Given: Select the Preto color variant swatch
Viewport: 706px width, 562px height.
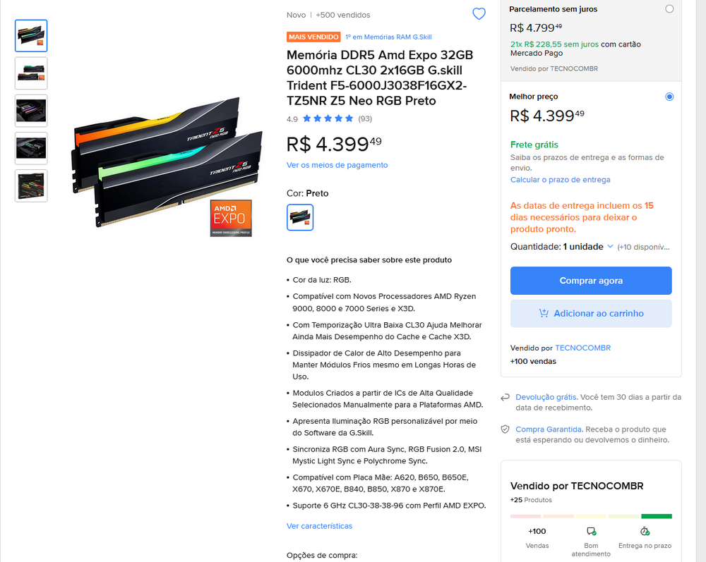Looking at the screenshot, I should tap(300, 218).
